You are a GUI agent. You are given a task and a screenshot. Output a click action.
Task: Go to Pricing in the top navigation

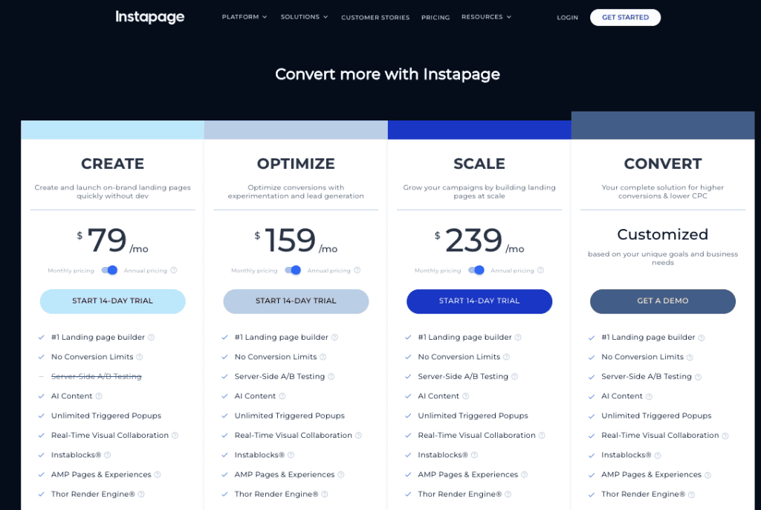pos(435,18)
